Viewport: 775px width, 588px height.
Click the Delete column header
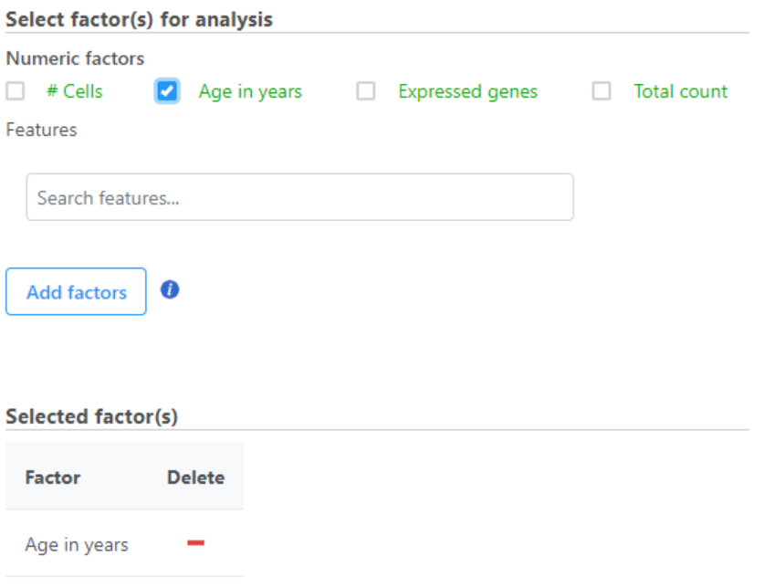pyautogui.click(x=195, y=478)
